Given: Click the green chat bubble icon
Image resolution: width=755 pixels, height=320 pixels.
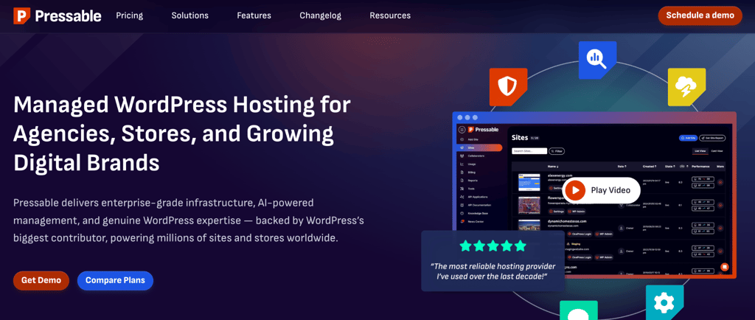Looking at the screenshot, I should (x=578, y=310).
